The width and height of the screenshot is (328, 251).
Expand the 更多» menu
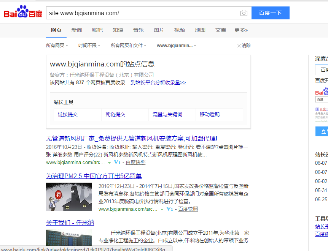click(241, 30)
